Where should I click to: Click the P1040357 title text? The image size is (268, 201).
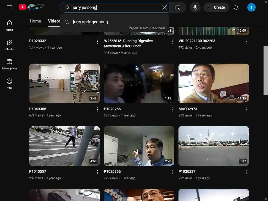tap(38, 171)
